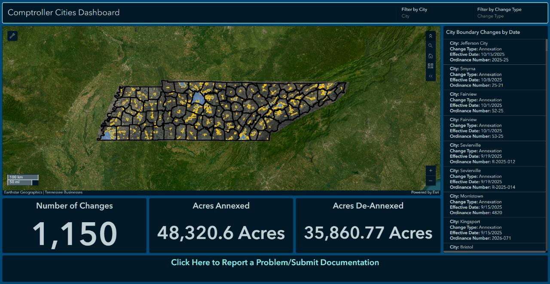550x284 pixels.
Task: Zoom out using the minus button
Action: 430,181
